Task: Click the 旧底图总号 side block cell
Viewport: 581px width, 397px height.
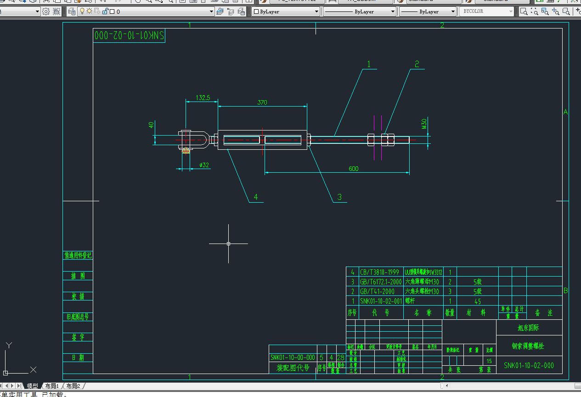Action: coord(78,317)
